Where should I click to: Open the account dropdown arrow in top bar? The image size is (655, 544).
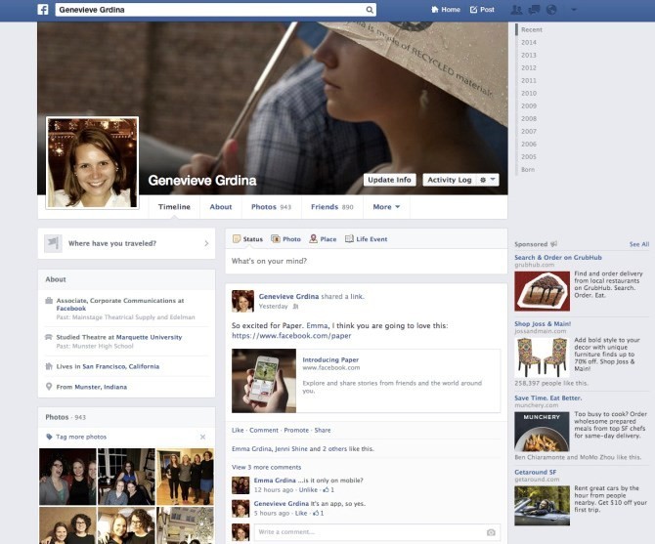point(574,10)
